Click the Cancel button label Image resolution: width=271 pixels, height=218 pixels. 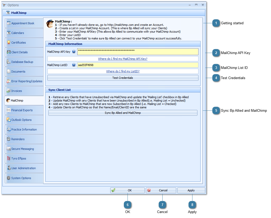[163, 190]
